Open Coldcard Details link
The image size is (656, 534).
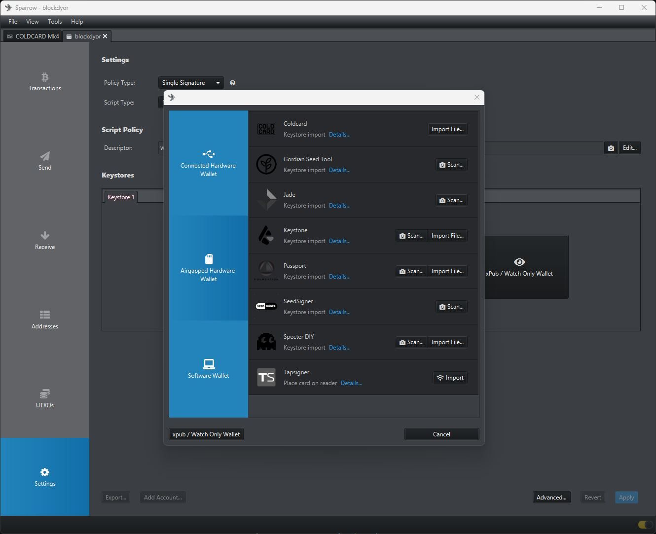coord(339,135)
